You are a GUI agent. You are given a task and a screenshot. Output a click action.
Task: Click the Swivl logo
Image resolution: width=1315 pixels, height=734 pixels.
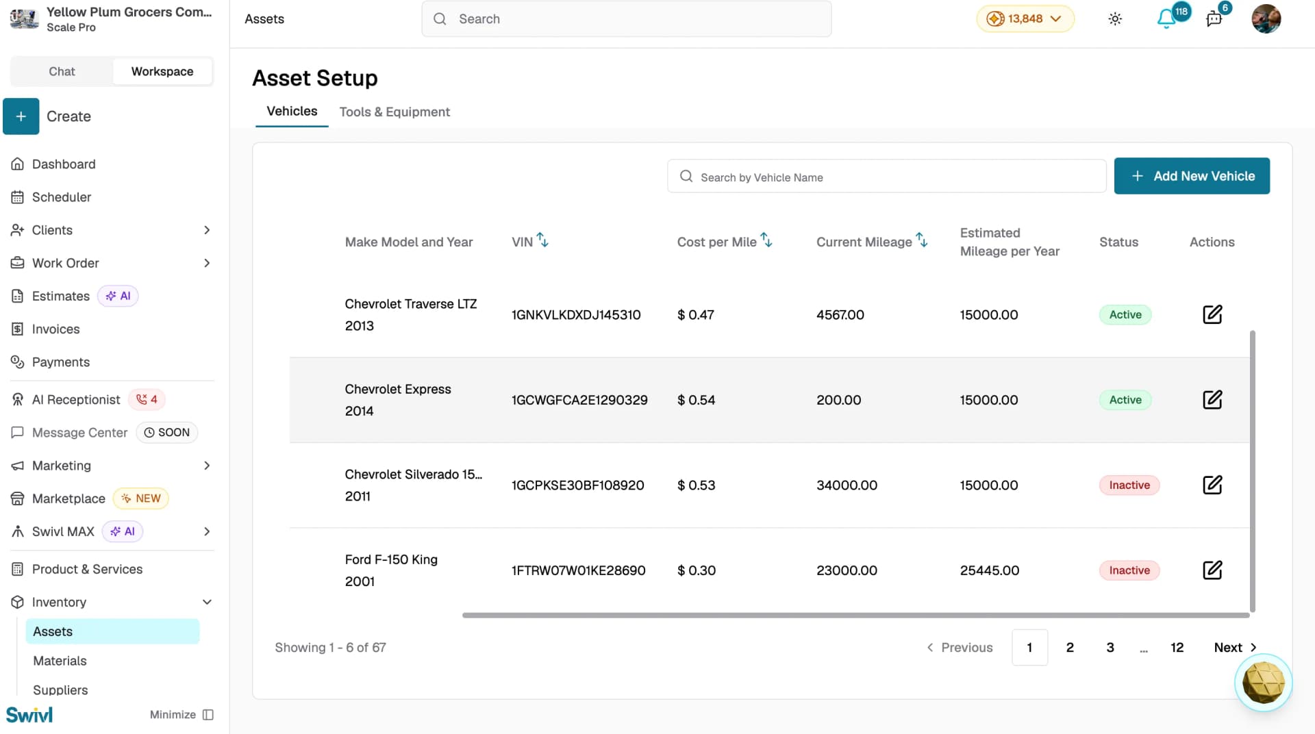[29, 715]
